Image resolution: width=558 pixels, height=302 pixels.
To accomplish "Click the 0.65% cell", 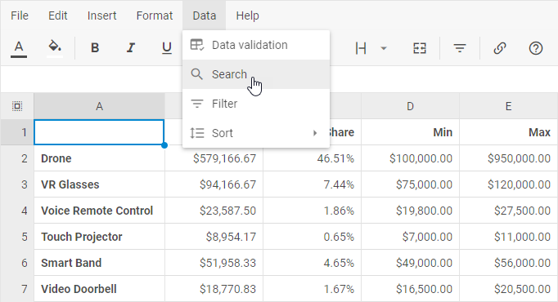I will (312, 237).
